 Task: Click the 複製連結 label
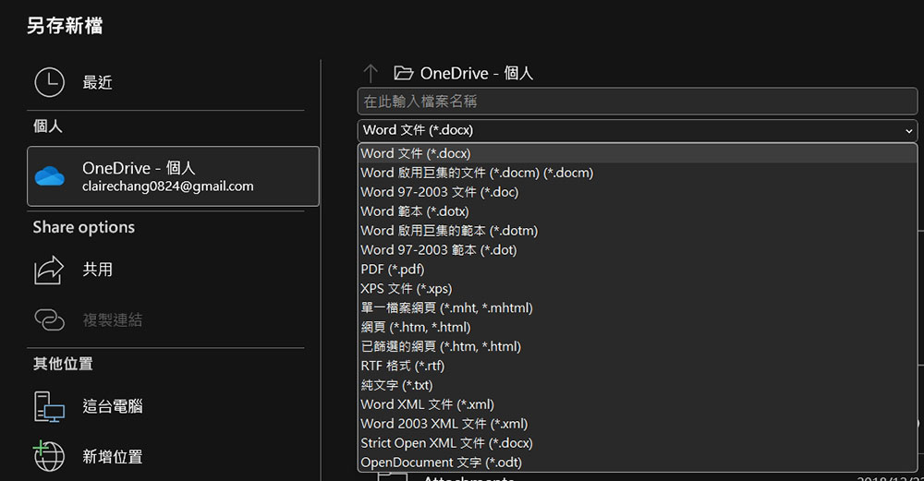113,319
